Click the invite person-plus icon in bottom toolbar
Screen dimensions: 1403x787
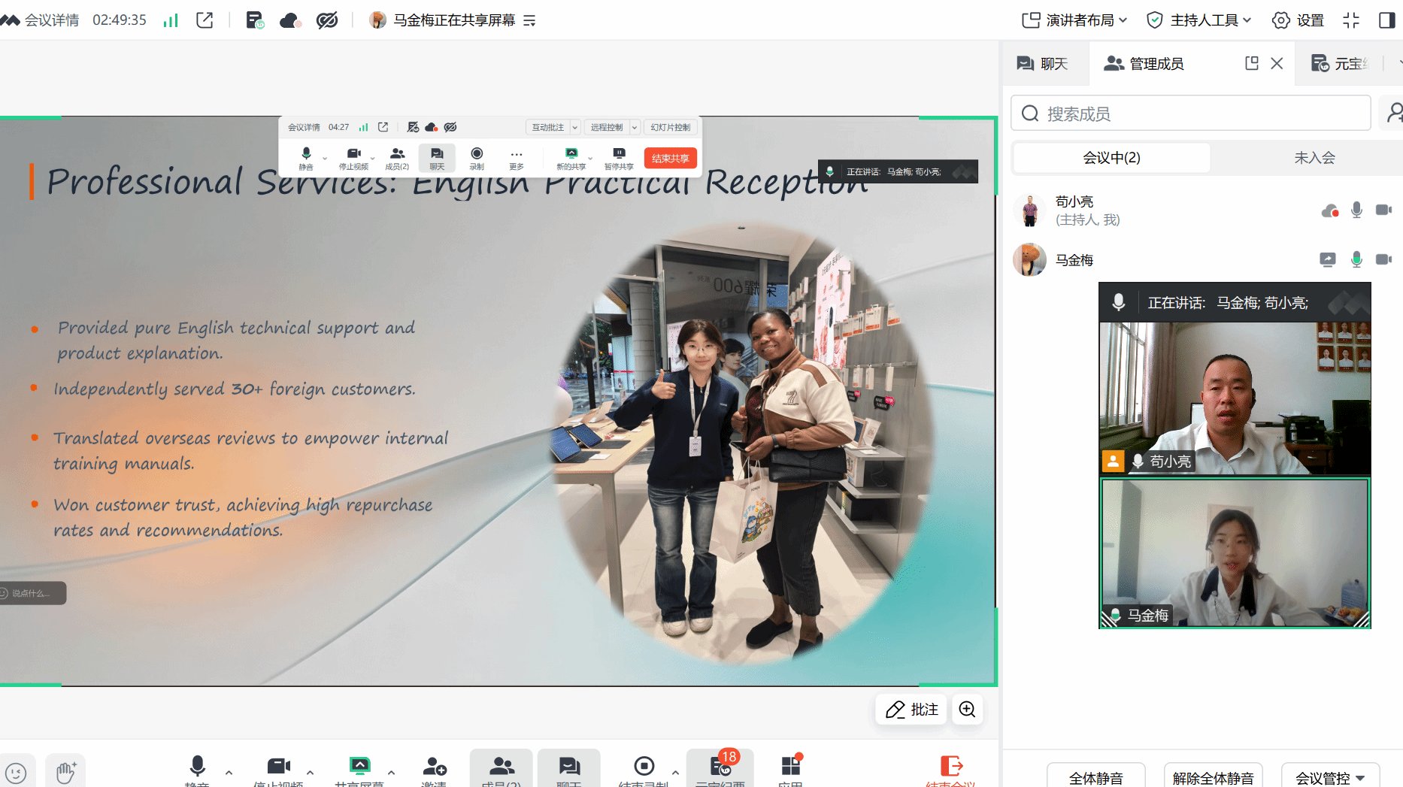434,767
